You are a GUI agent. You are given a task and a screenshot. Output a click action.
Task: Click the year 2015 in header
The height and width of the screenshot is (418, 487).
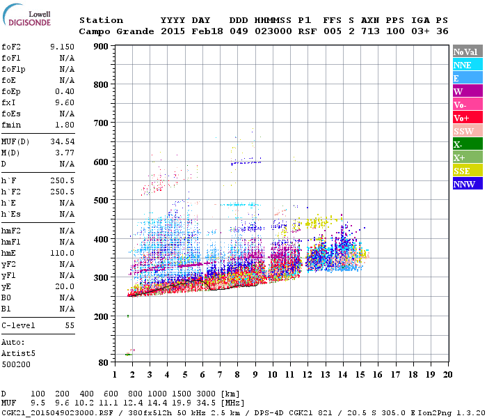click(173, 31)
